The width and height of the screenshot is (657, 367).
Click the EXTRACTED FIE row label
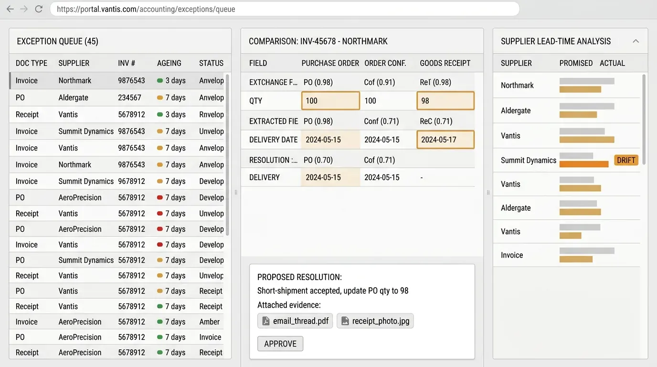[x=274, y=121]
